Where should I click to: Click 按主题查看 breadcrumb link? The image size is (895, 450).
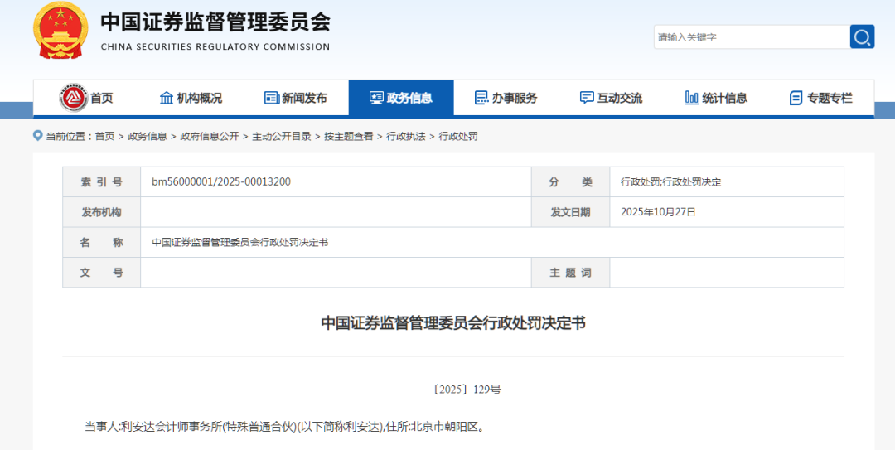(x=349, y=137)
